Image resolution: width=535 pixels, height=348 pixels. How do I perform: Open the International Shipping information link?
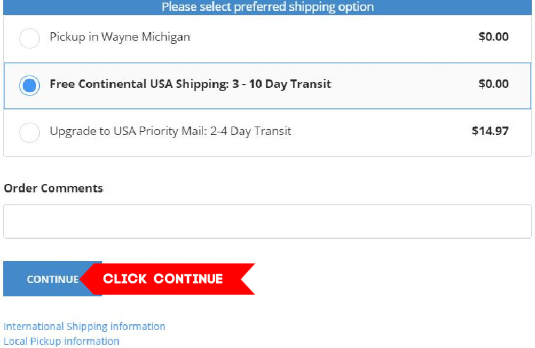pyautogui.click(x=84, y=326)
